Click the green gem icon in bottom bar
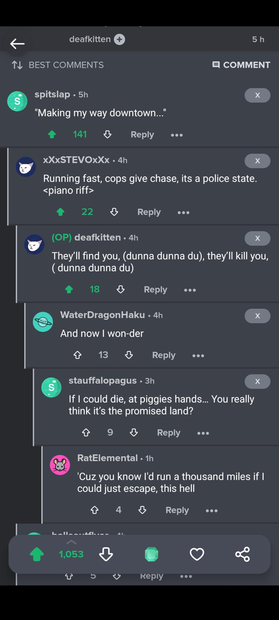Image resolution: width=279 pixels, height=620 pixels. 151,554
